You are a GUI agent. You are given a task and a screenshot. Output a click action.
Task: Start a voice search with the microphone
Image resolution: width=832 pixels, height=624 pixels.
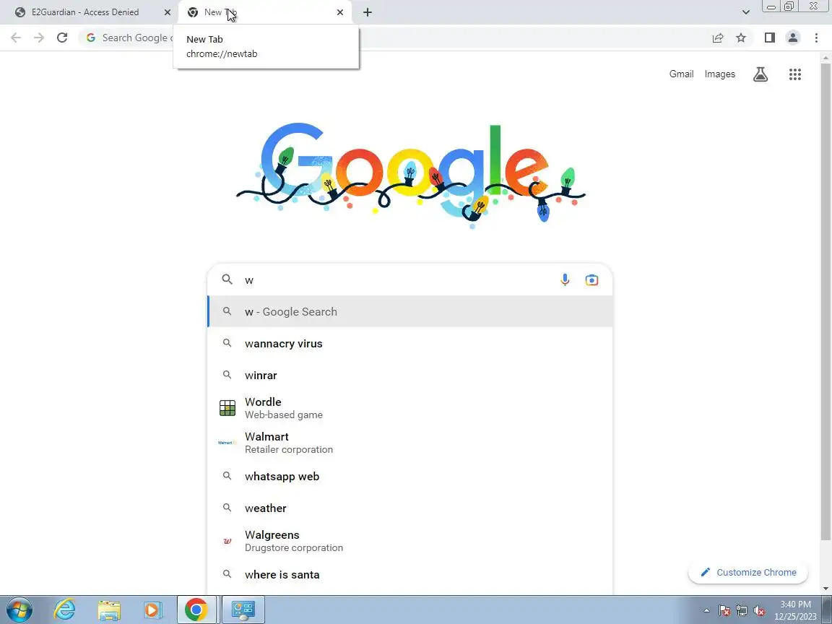click(565, 279)
